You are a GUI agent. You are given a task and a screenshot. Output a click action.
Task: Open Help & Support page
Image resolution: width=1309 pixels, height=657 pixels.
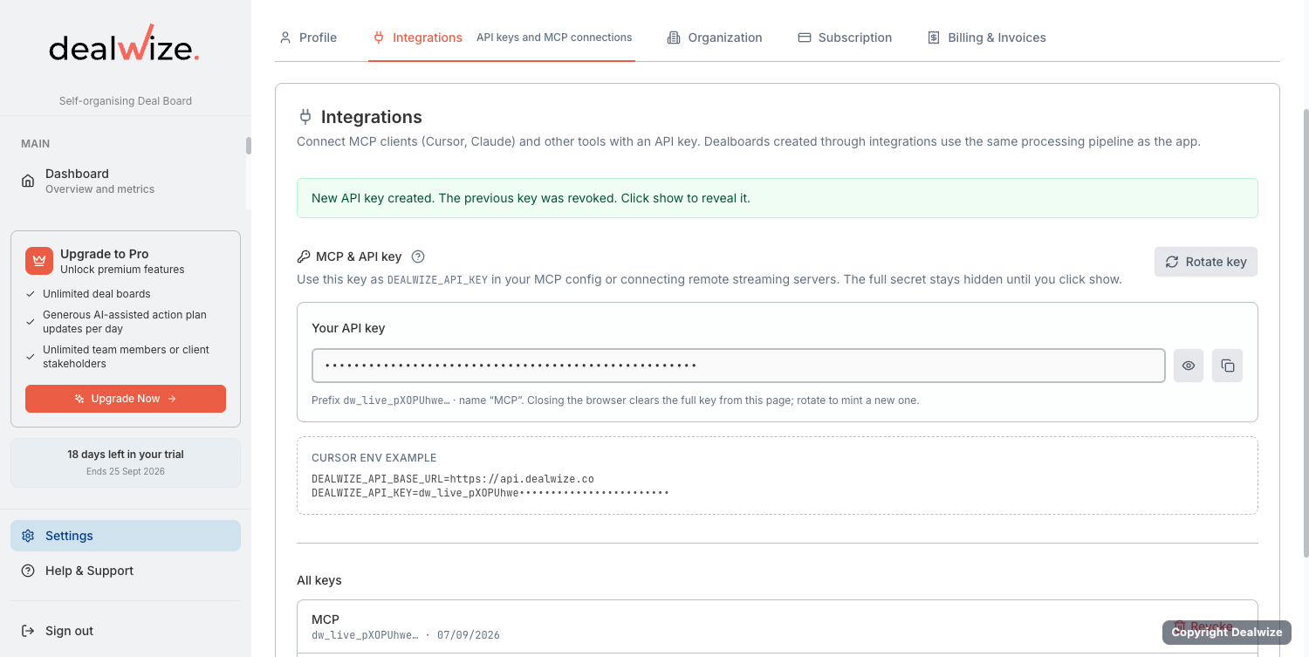(x=126, y=571)
